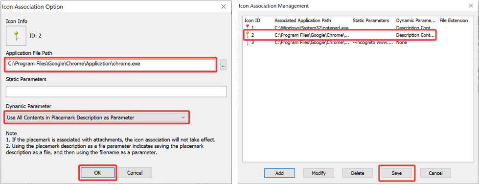Image resolution: width=479 pixels, height=185 pixels.
Task: Cancel the Icon Association Management window
Action: click(435, 173)
